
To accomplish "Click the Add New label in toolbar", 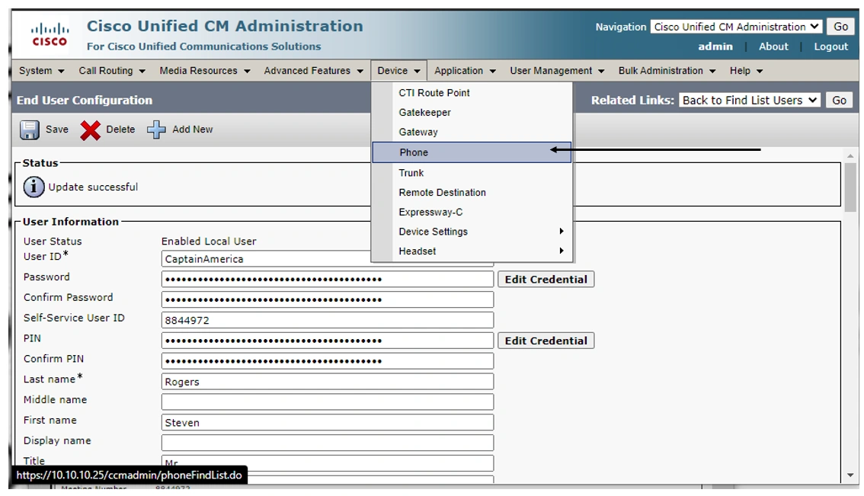I will (192, 130).
